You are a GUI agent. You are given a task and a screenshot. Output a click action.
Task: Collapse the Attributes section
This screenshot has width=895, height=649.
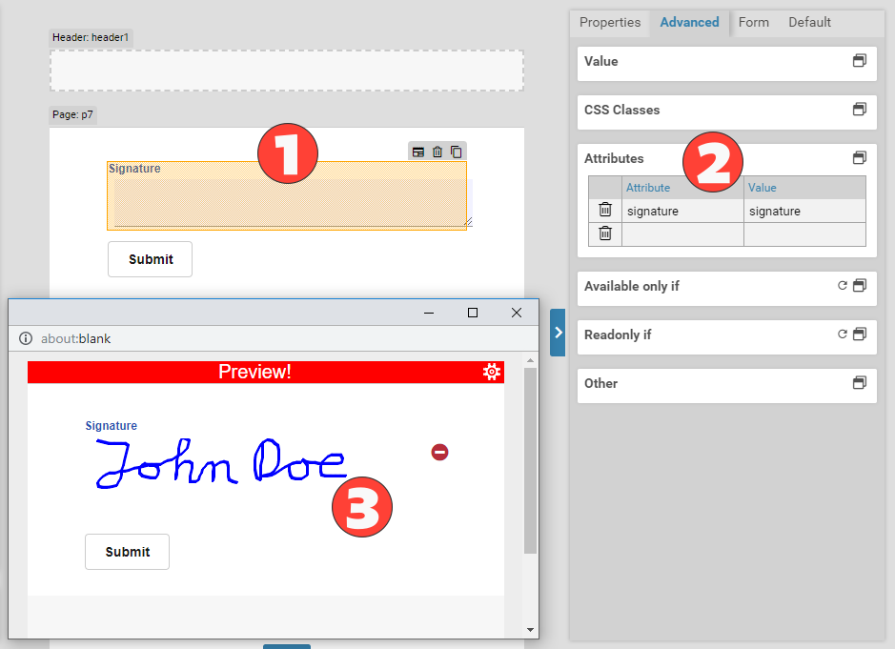859,158
